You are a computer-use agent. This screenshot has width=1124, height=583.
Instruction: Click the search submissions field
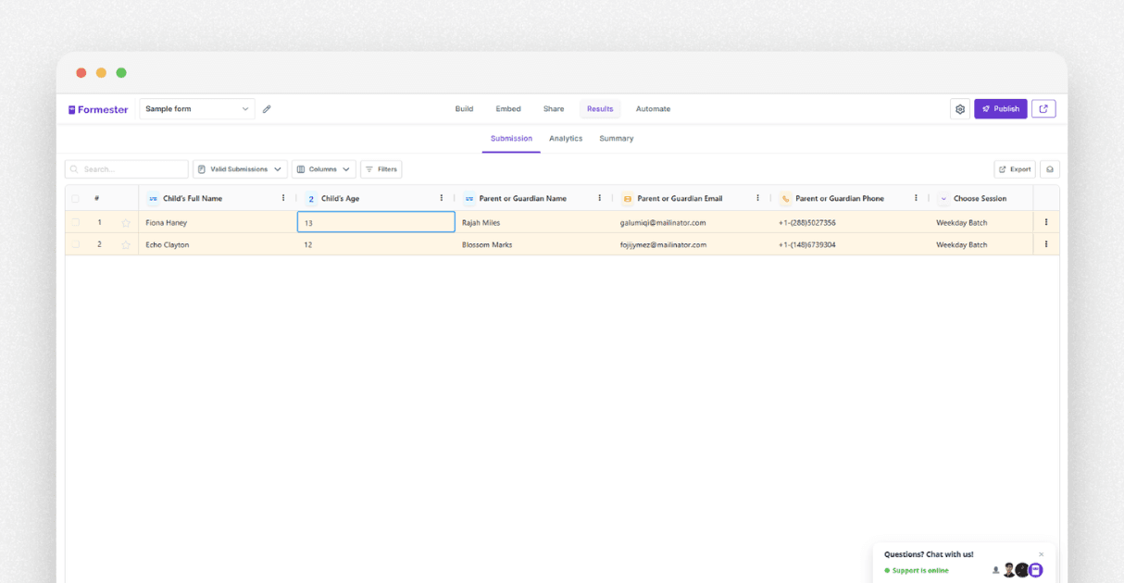point(126,169)
